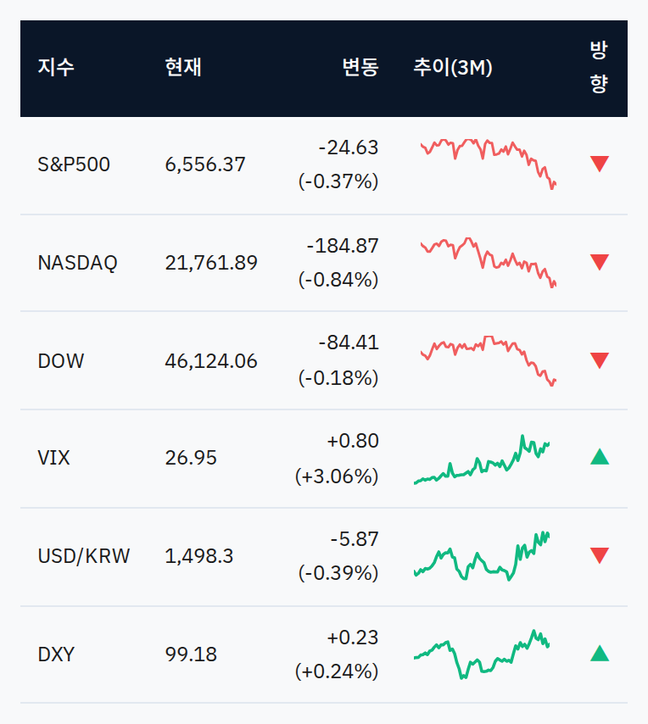Click the S&P500 red down arrow
This screenshot has width=648, height=724.
[x=600, y=164]
